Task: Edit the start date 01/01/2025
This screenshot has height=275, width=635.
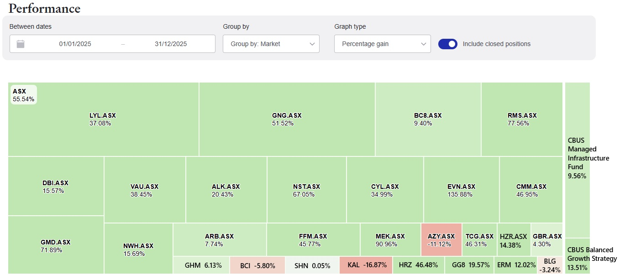Action: pos(75,44)
